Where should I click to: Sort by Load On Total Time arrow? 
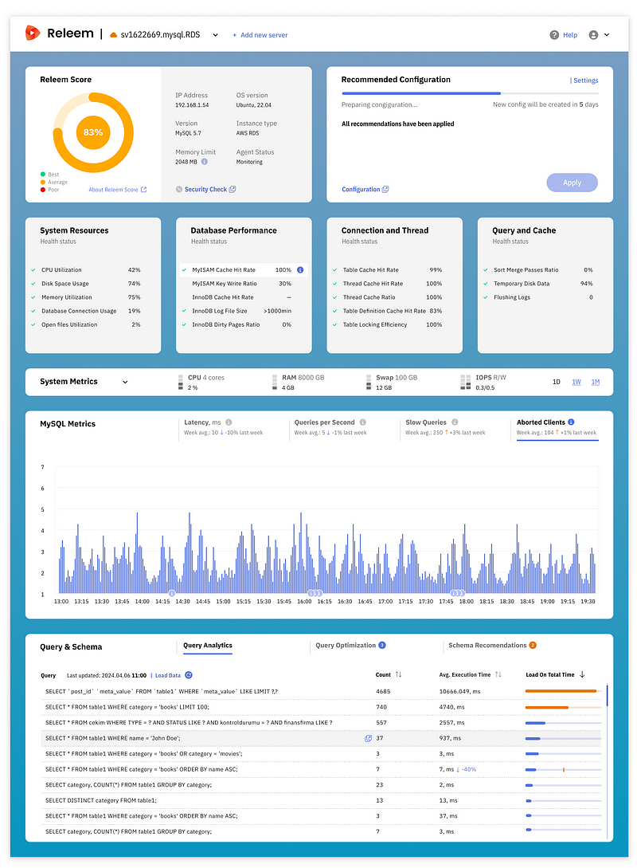[x=582, y=675]
